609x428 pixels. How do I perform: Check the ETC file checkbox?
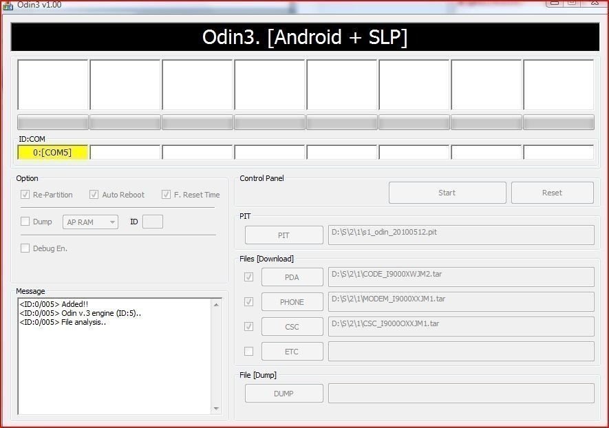[x=248, y=352]
